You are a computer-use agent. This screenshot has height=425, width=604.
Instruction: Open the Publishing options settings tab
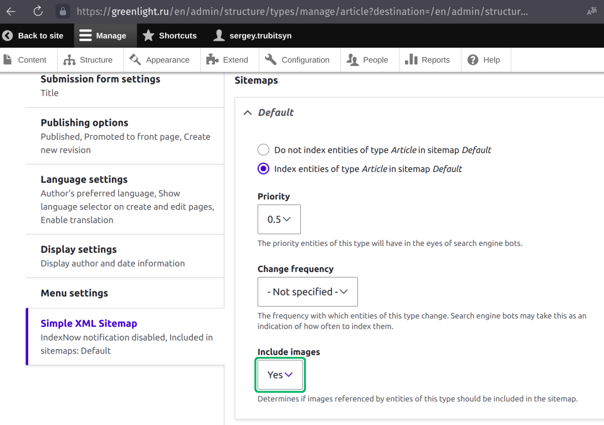tap(84, 122)
